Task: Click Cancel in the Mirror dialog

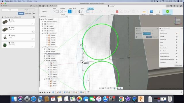Action: tap(155, 37)
